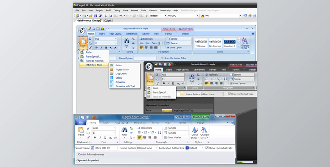
Task: Click the Open File folder icon in Visual Studio toolbar
Action: (x=91, y=16)
